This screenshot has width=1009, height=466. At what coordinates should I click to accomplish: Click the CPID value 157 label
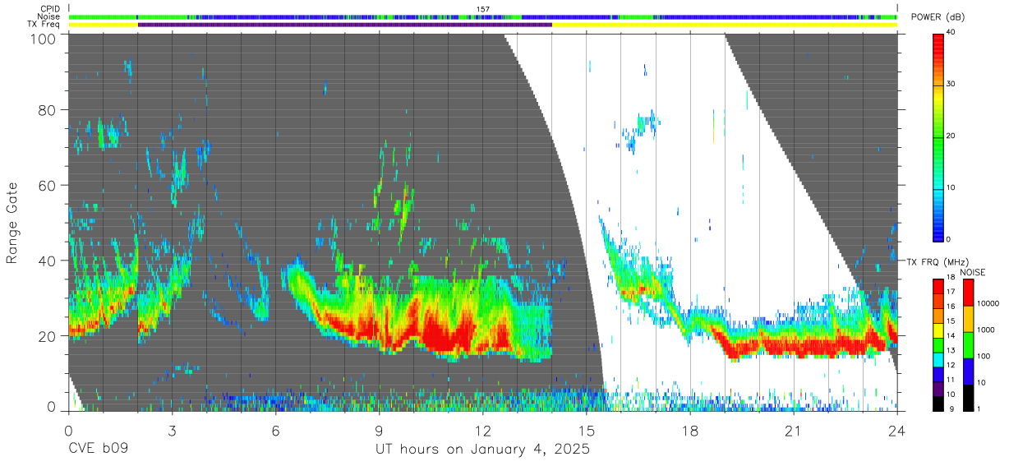point(483,9)
